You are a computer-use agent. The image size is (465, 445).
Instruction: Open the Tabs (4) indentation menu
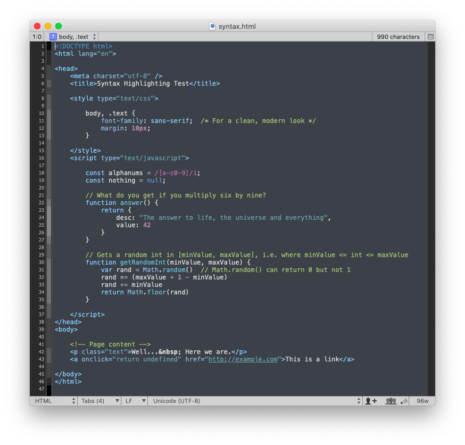pyautogui.click(x=99, y=401)
